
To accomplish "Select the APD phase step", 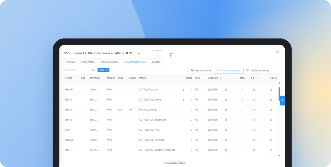I will 157,54.
